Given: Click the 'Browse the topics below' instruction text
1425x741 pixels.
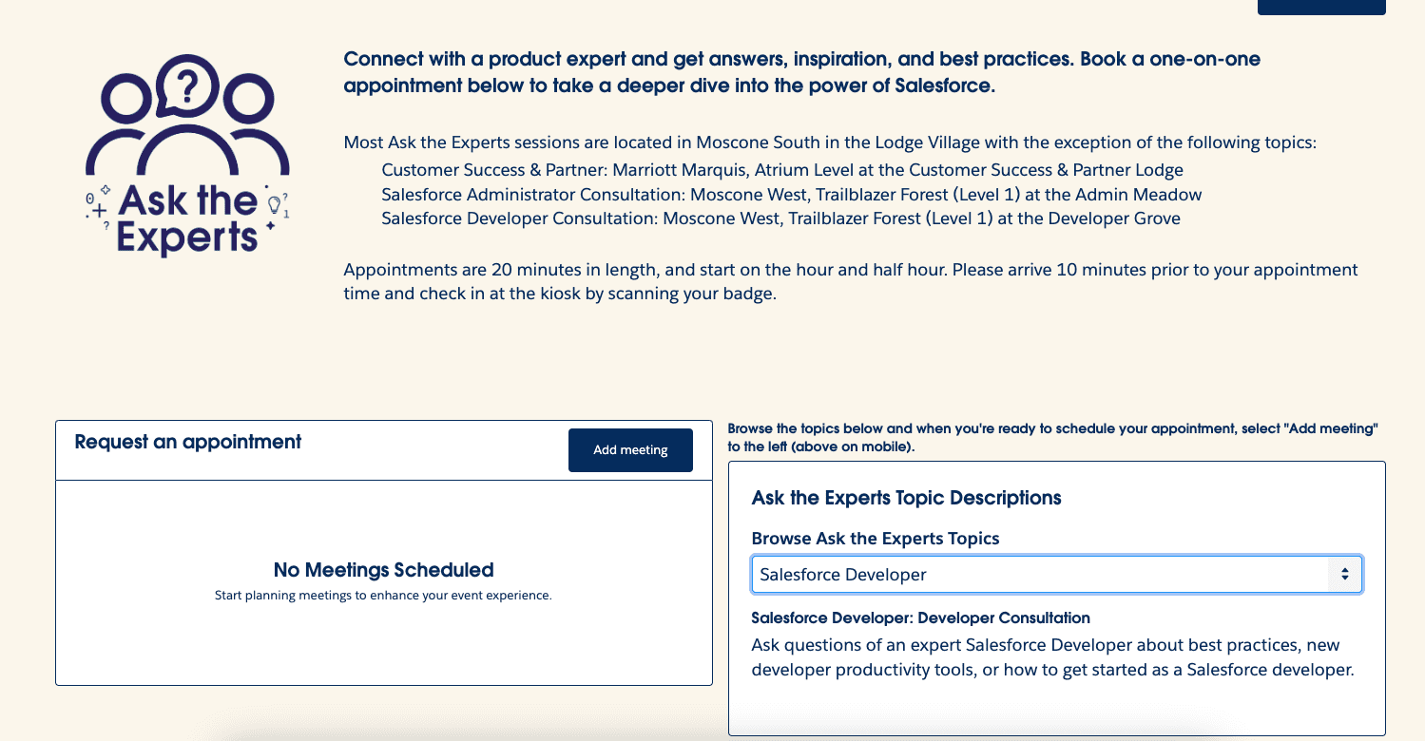Looking at the screenshot, I should point(1052,438).
